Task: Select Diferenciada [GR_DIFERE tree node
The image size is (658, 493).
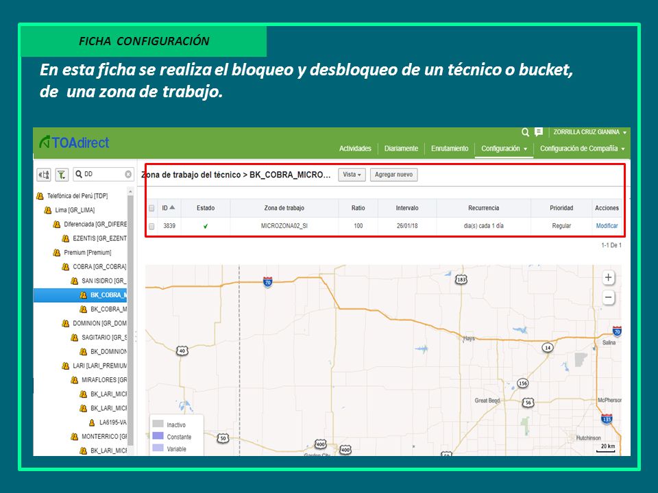Action: 95,225
